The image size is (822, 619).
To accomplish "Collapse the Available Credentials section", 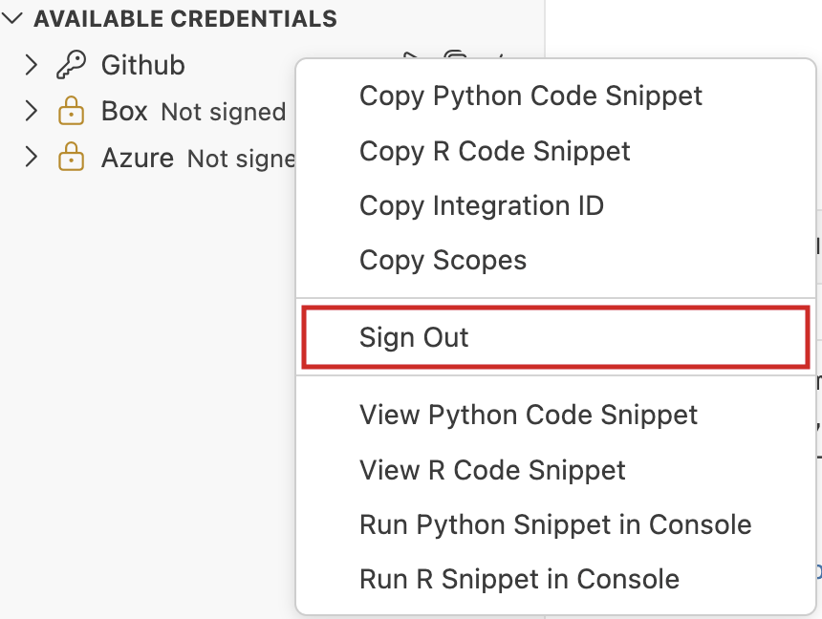I will pyautogui.click(x=13, y=19).
